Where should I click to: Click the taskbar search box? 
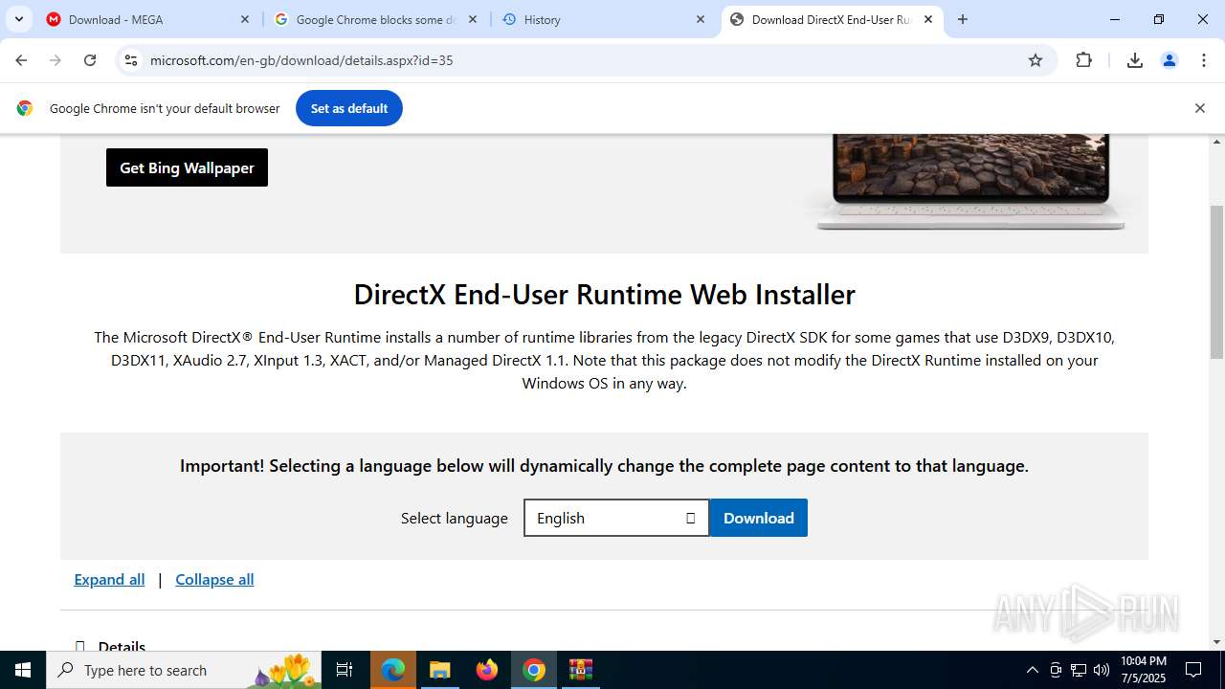tap(184, 670)
